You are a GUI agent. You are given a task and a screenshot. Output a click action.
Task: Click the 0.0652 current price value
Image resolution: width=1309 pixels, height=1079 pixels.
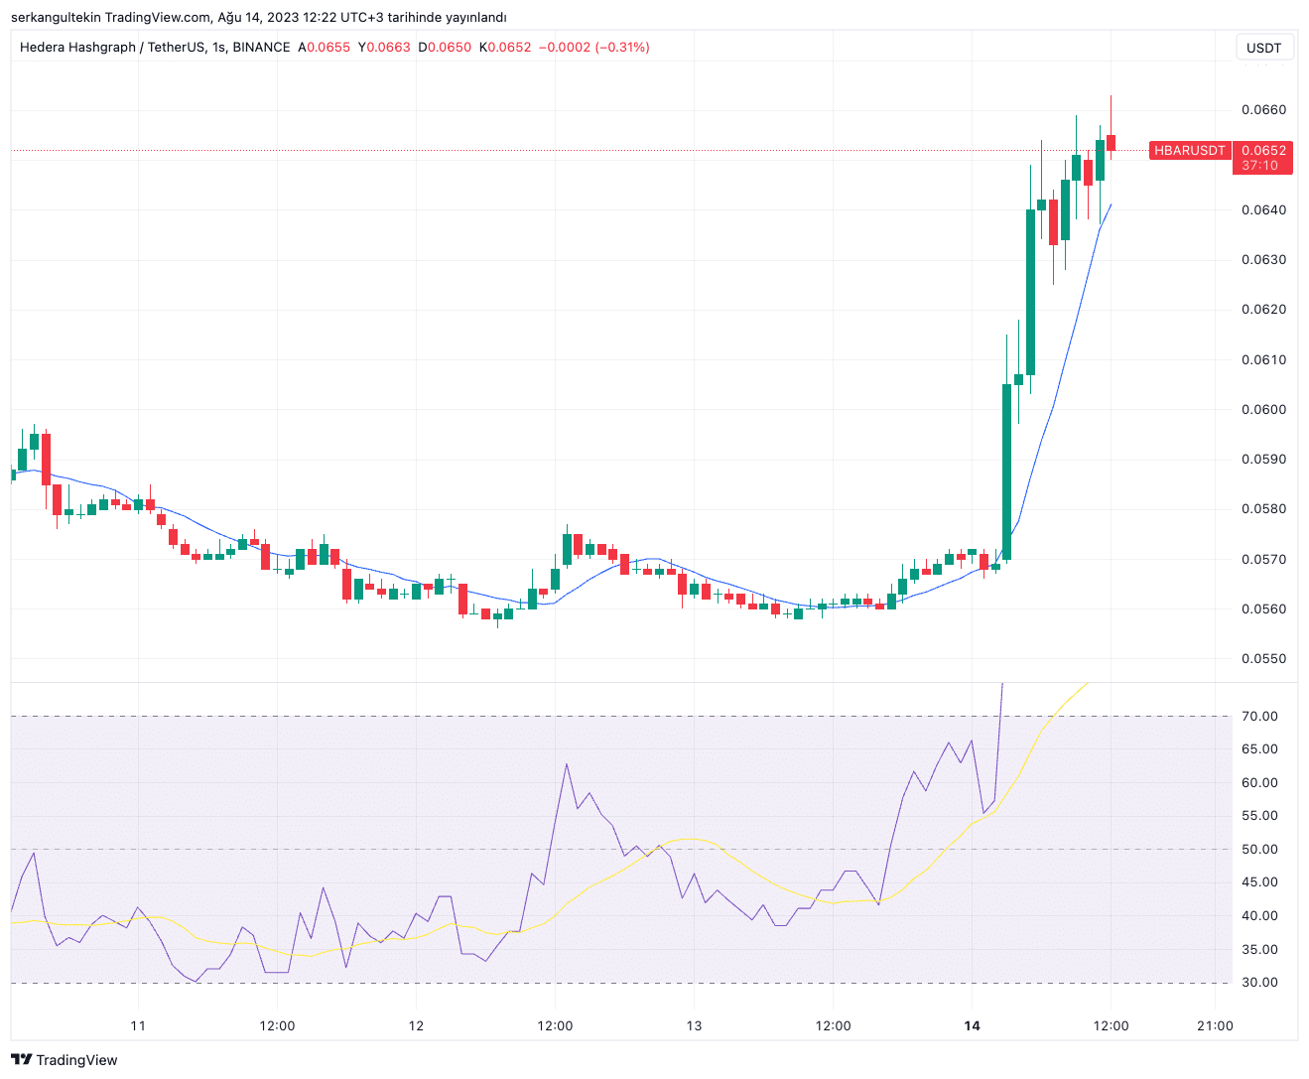pos(1263,150)
